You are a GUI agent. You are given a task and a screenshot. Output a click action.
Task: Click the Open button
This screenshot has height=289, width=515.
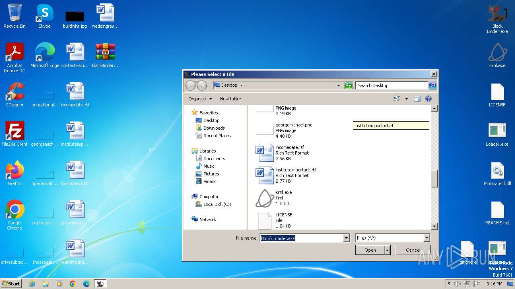(x=370, y=250)
